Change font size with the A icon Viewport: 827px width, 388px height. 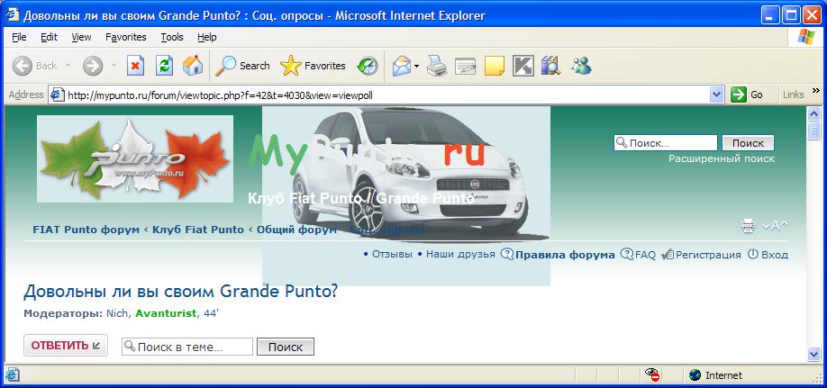[775, 226]
